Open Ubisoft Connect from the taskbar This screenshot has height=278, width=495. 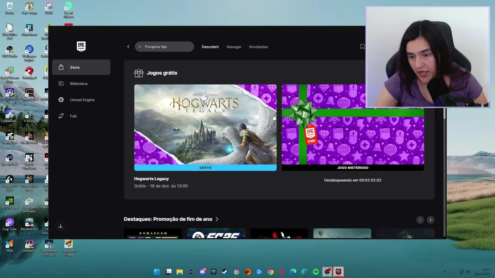tap(236, 272)
